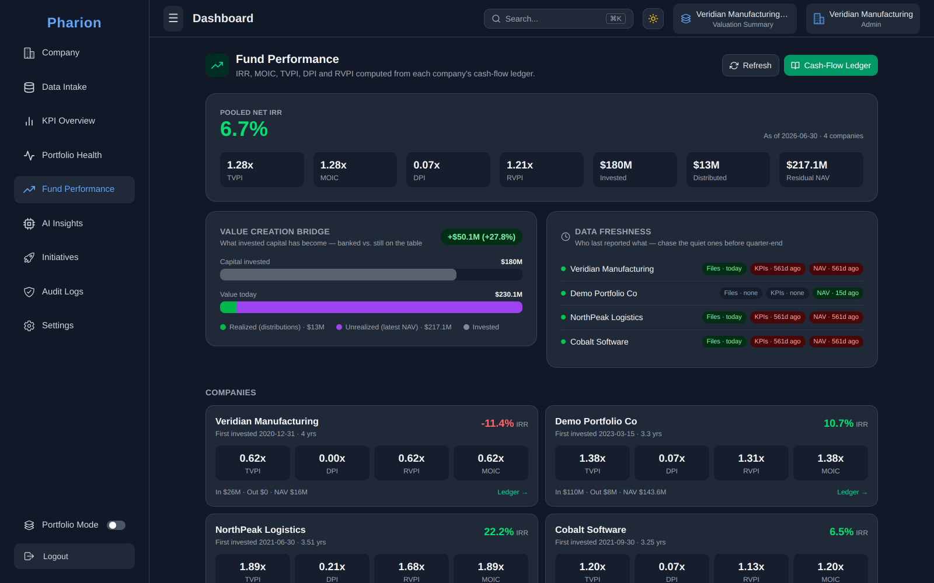934x583 pixels.
Task: Click the Fund Performance trend icon in sidebar
Action: [x=29, y=189]
